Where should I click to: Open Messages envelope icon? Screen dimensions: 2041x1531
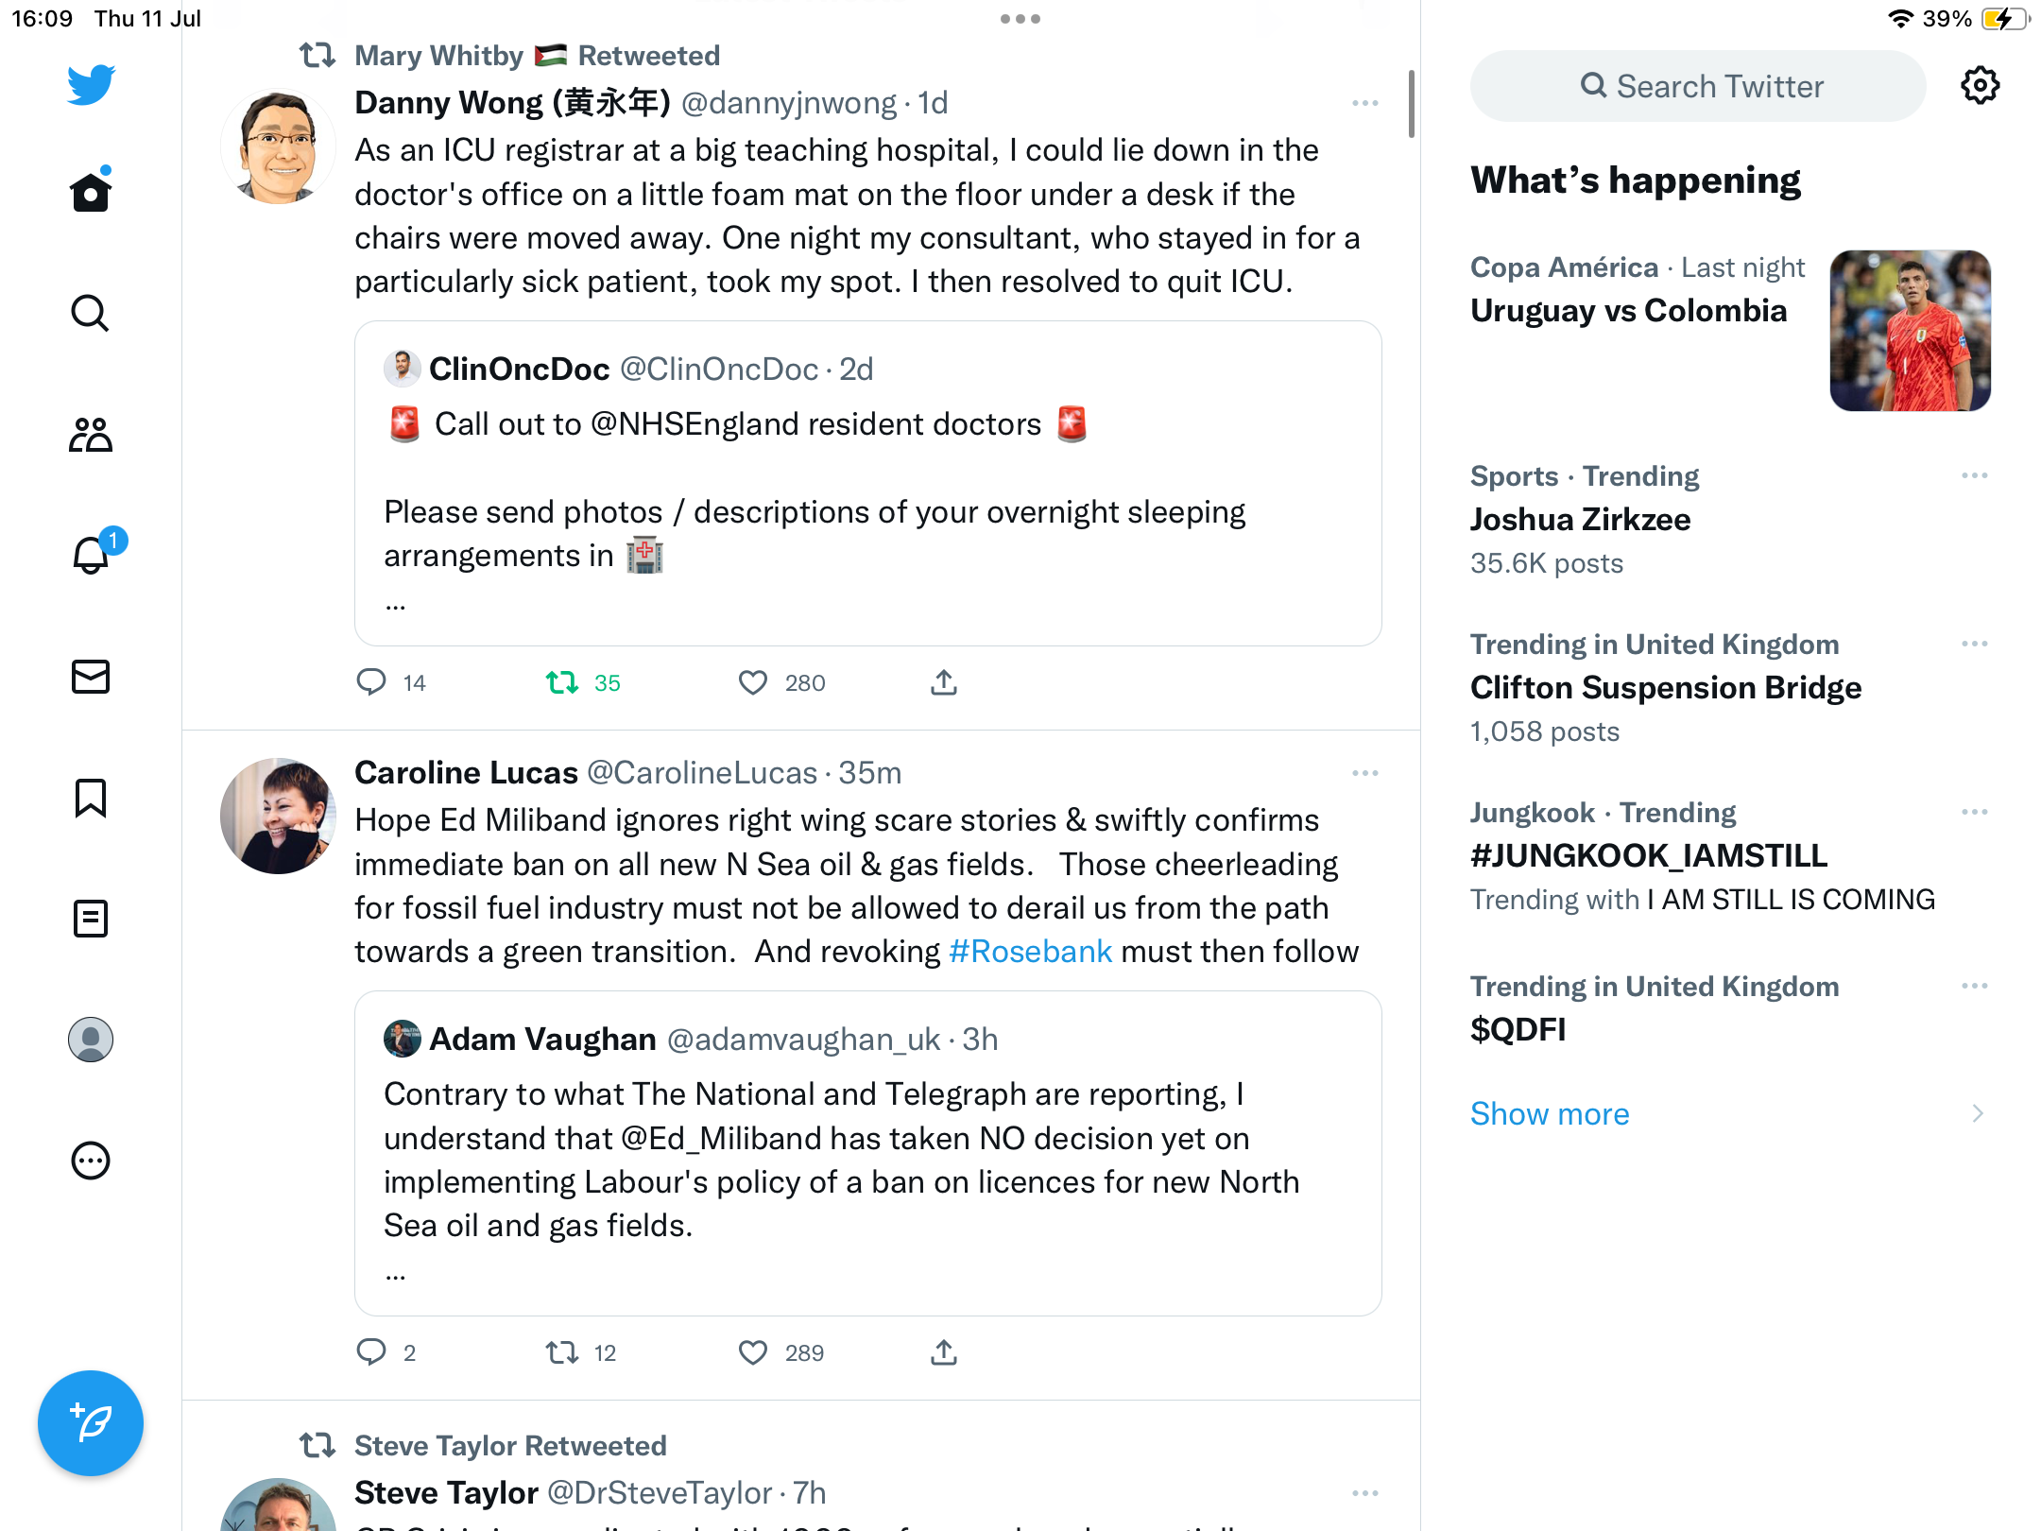click(x=91, y=677)
